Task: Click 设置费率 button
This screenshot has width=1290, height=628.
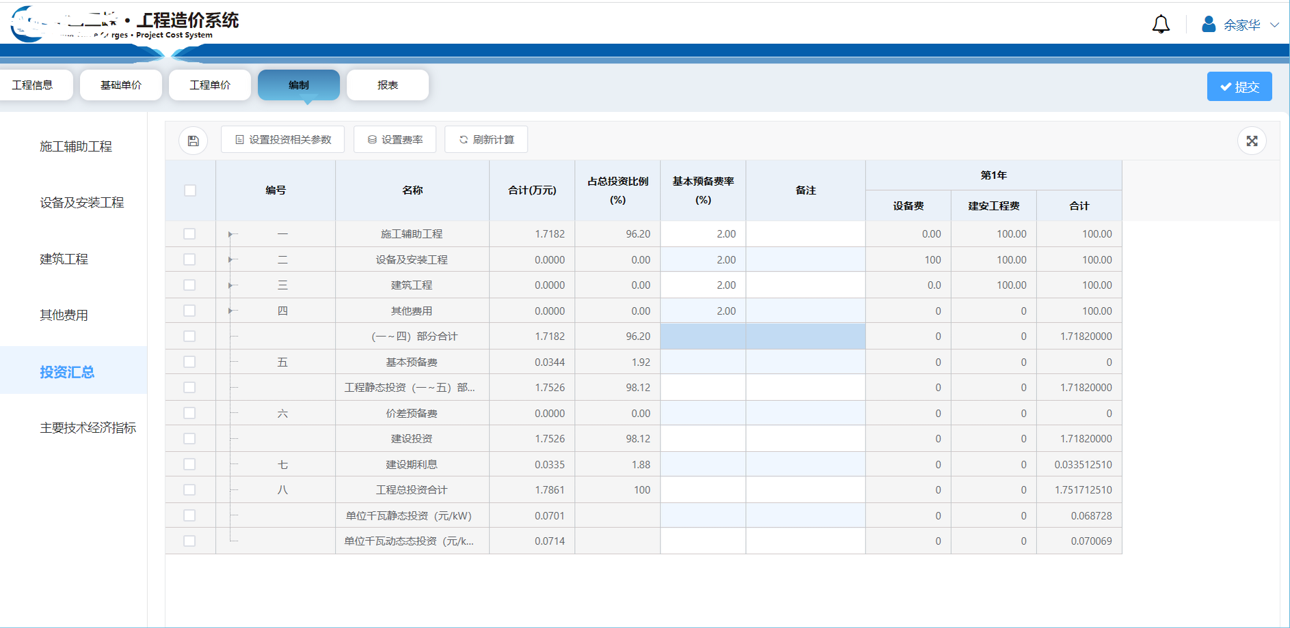Action: pyautogui.click(x=395, y=140)
